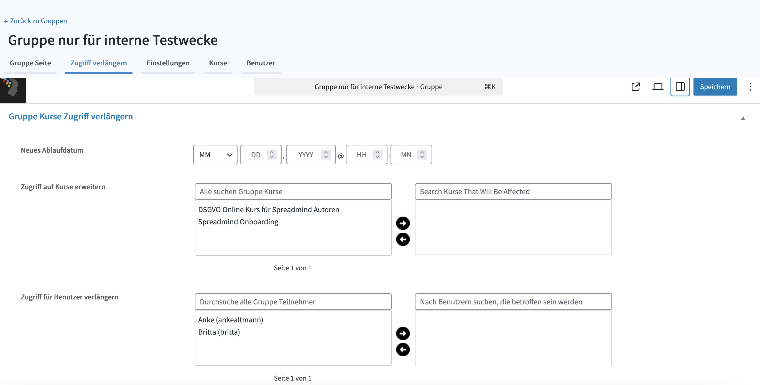Open group page in new tab icon
This screenshot has width=760, height=385.
click(x=636, y=87)
